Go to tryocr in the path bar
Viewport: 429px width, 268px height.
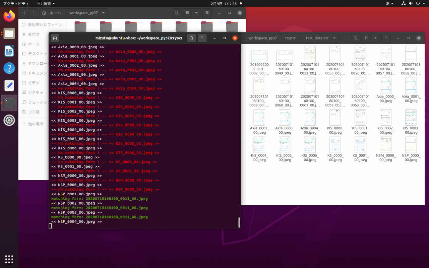click(290, 38)
